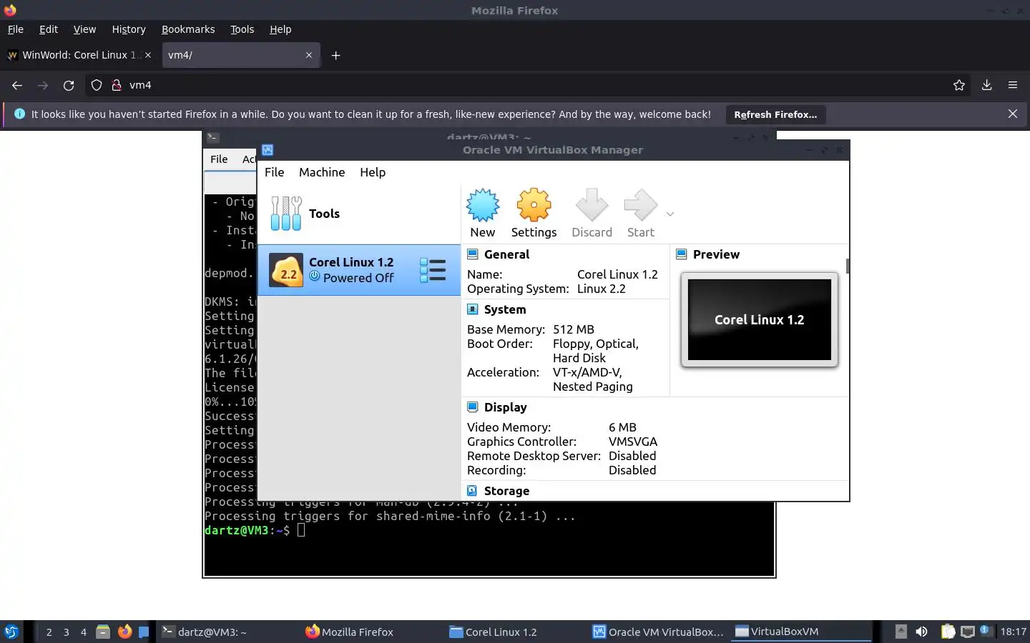The image size is (1030, 643).
Task: Click the insecure connection lock icon
Action: [x=116, y=85]
